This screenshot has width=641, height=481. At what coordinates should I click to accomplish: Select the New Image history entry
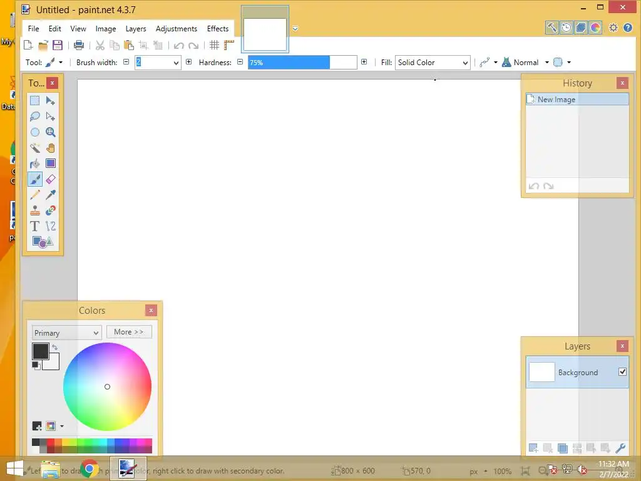[x=577, y=100]
